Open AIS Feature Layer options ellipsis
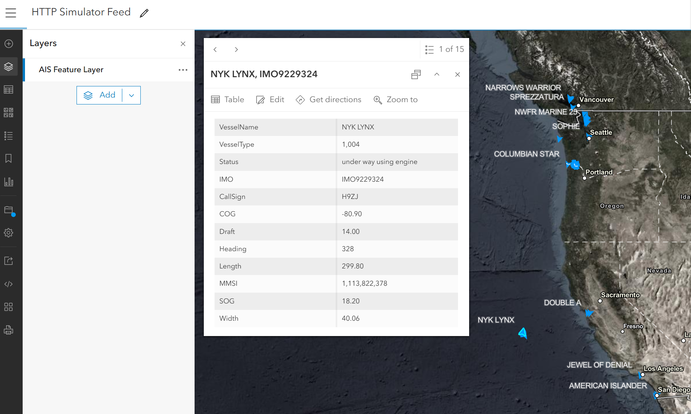 [183, 70]
